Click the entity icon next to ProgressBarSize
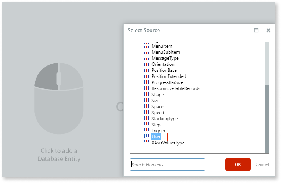 click(147, 82)
